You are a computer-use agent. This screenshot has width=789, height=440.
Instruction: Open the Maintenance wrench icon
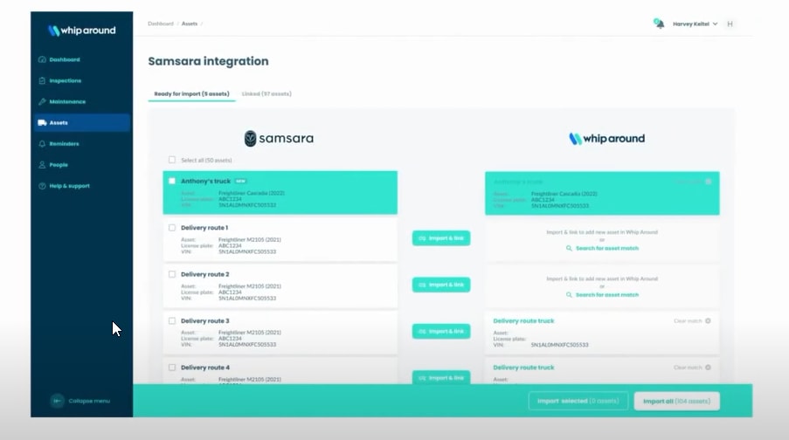42,101
